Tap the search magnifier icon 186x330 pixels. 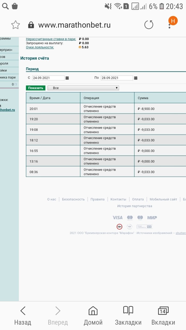pyautogui.click(x=5, y=6)
